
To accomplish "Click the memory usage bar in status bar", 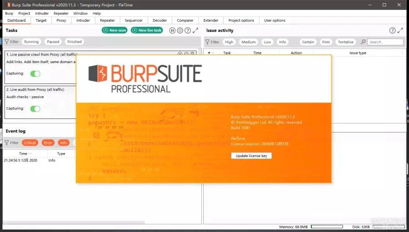I will coord(326,227).
